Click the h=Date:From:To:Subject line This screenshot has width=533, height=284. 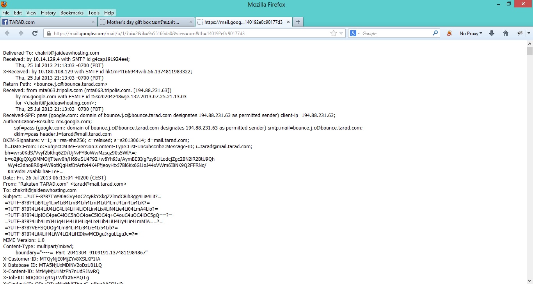click(x=128, y=147)
